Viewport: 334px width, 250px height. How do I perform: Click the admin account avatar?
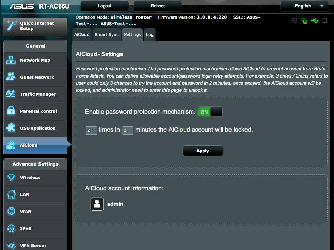tap(97, 204)
